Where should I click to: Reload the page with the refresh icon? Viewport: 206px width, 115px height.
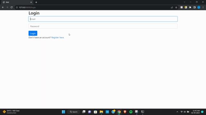(x=12, y=7)
